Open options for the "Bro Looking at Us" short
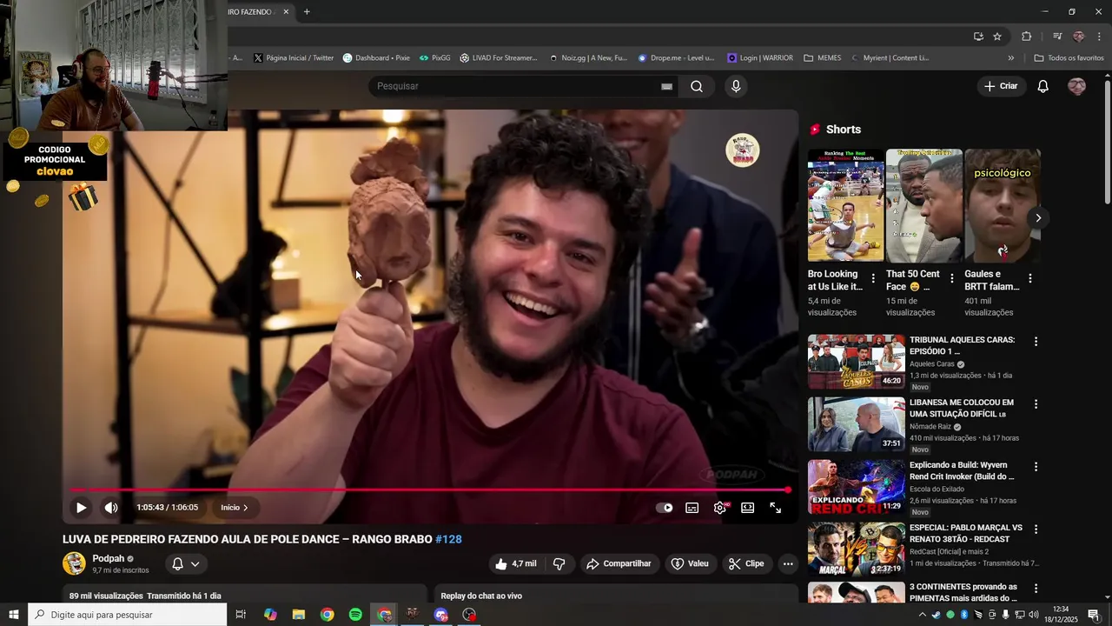Image resolution: width=1112 pixels, height=626 pixels. [873, 279]
